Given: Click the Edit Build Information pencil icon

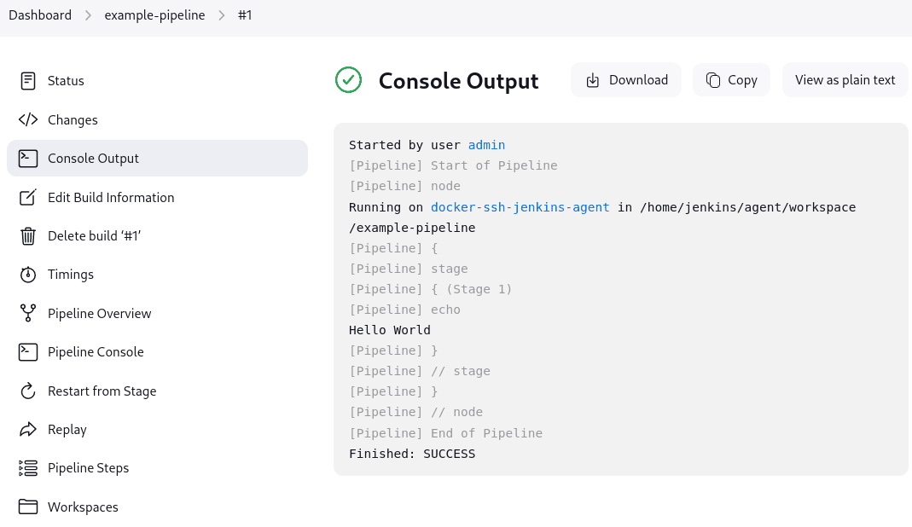Looking at the screenshot, I should pos(28,198).
